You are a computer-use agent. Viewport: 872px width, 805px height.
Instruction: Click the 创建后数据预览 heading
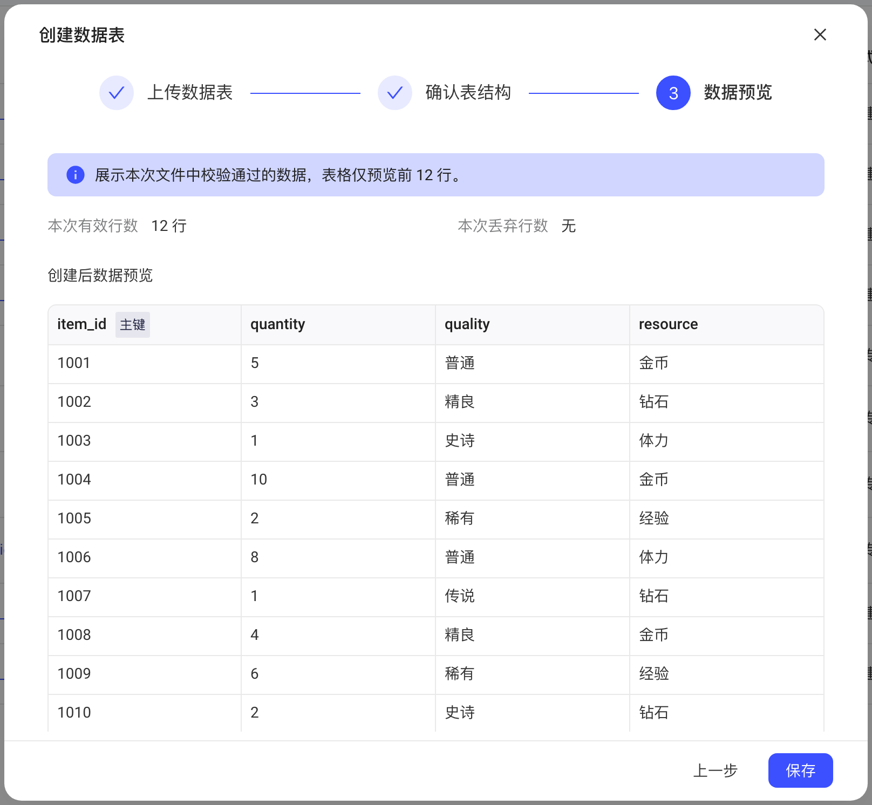(x=100, y=276)
